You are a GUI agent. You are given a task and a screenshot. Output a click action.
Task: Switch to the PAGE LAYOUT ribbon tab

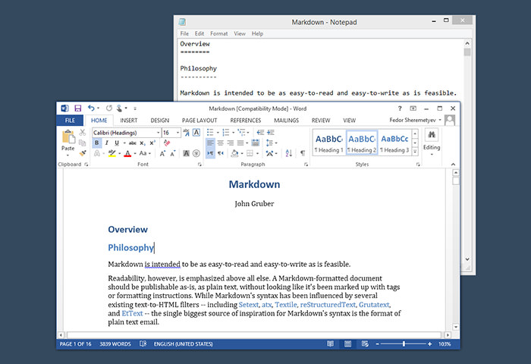coord(200,121)
